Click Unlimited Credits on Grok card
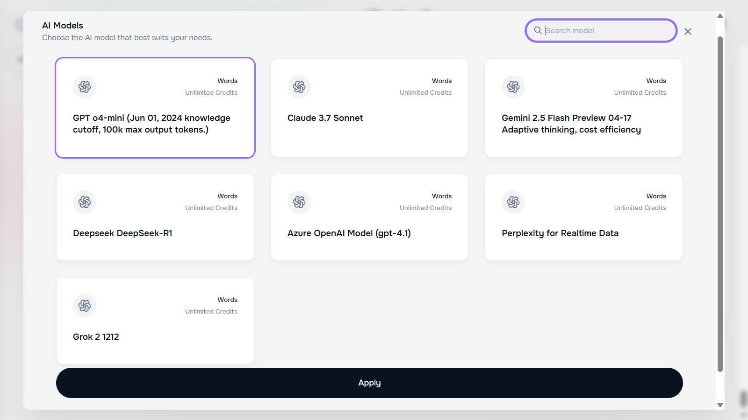The width and height of the screenshot is (748, 420). 211,311
